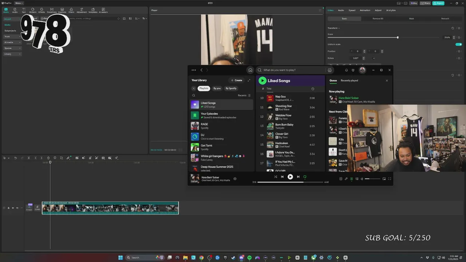
Task: Open the Filters panel in CapCut
Action: pyautogui.click(x=71, y=10)
